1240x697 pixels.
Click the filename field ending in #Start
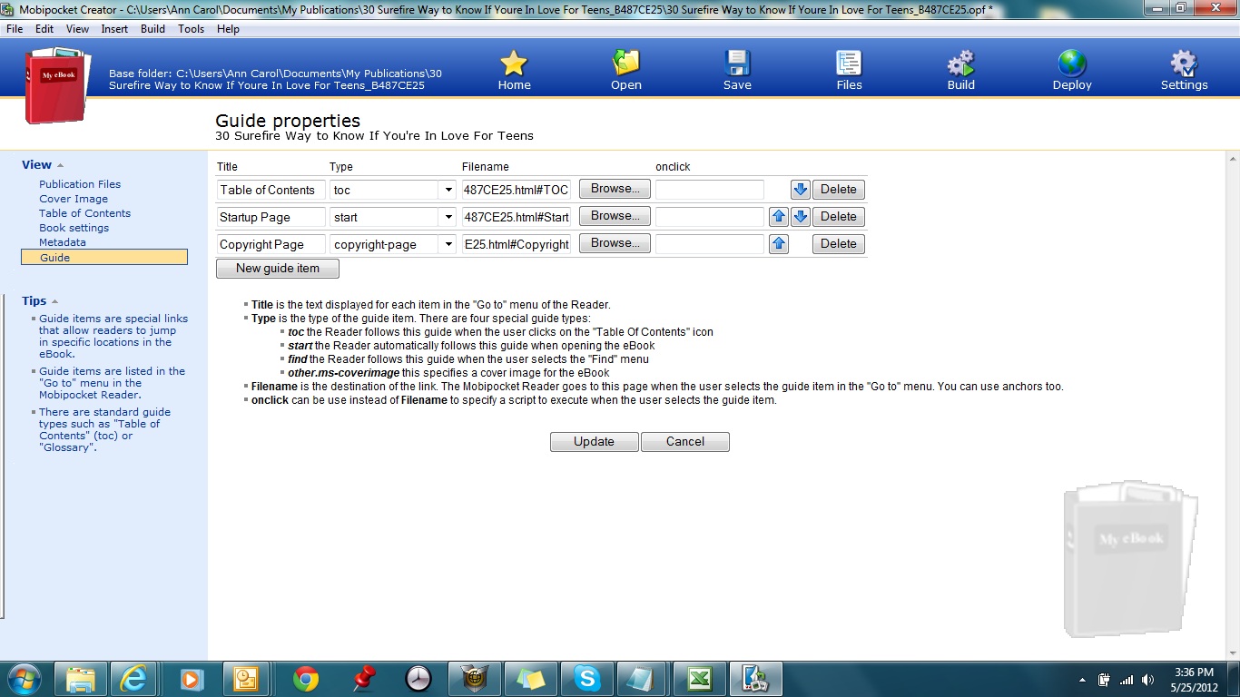tap(517, 217)
